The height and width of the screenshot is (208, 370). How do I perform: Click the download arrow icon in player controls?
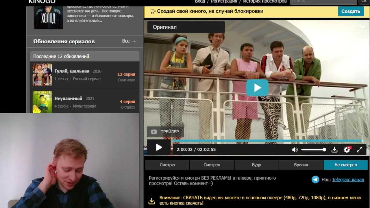point(334,150)
